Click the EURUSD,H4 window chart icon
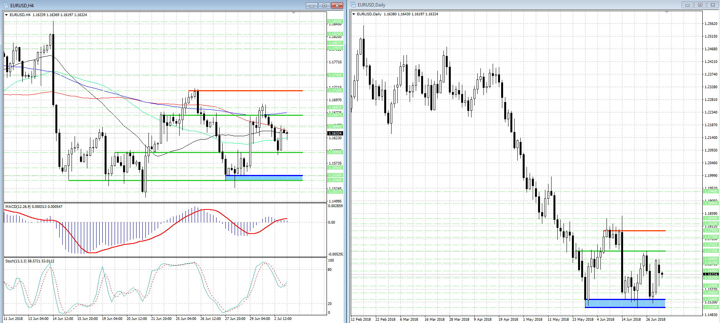720x323 pixels. (x=6, y=5)
